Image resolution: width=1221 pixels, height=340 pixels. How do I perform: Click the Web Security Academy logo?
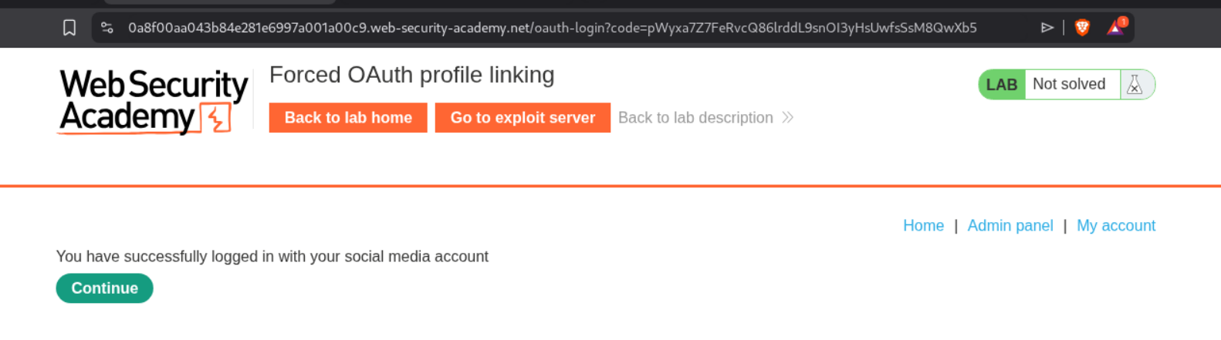(x=153, y=101)
